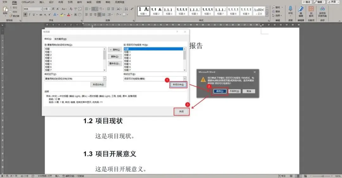
Task: Adjust the zoom slider in status bar
Action: click(323, 176)
